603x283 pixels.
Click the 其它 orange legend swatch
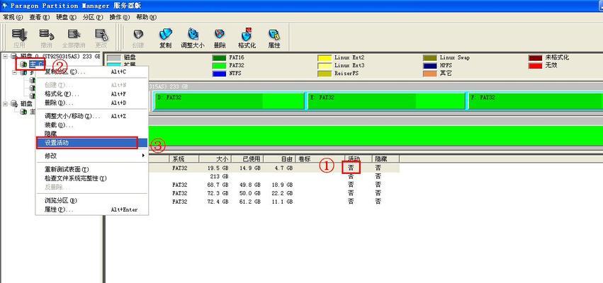click(430, 74)
